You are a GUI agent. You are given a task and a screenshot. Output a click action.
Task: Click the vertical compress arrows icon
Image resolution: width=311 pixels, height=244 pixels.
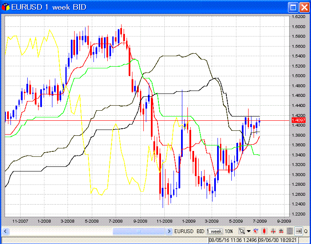281,231
